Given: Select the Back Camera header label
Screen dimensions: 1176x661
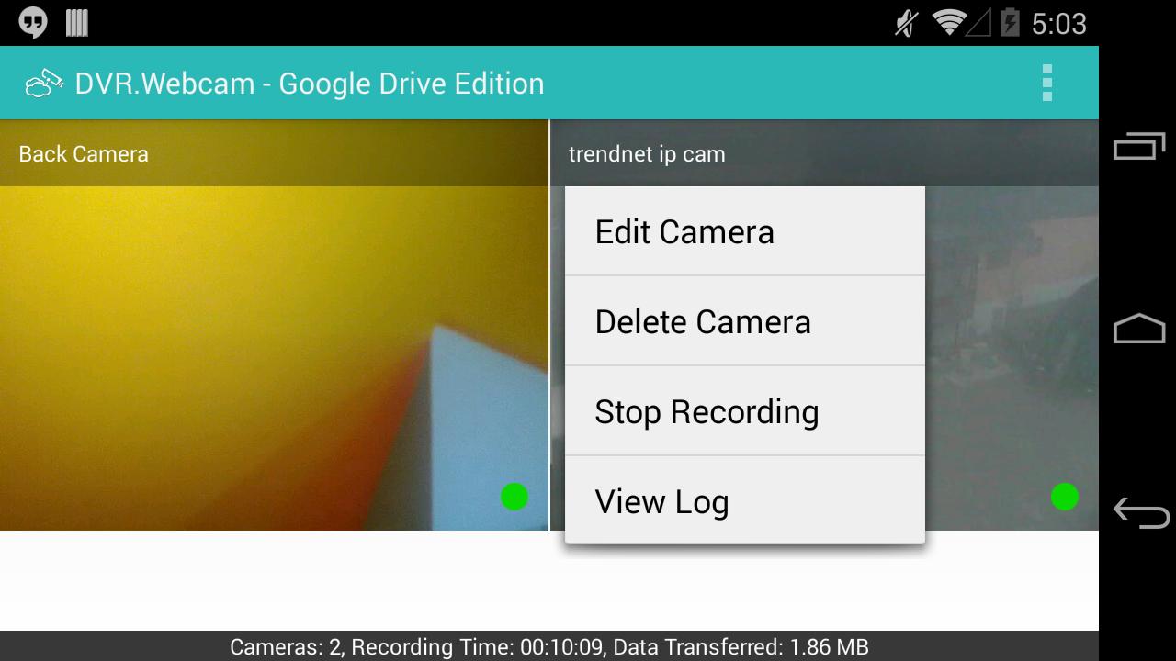Looking at the screenshot, I should pyautogui.click(x=83, y=153).
